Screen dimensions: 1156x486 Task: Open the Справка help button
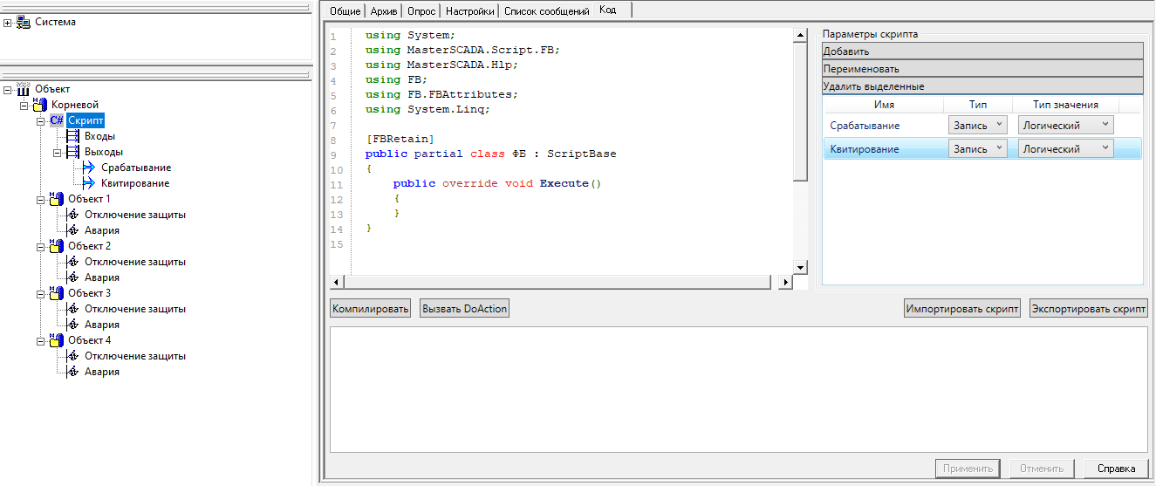[x=1116, y=469]
